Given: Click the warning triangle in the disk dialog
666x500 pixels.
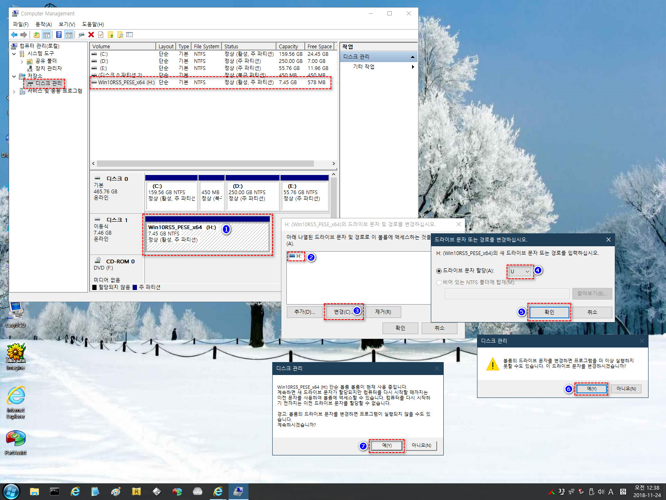Looking at the screenshot, I should pyautogui.click(x=492, y=364).
